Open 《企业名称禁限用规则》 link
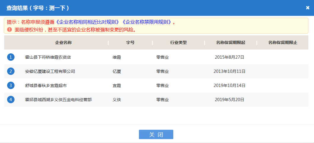 click(x=148, y=22)
